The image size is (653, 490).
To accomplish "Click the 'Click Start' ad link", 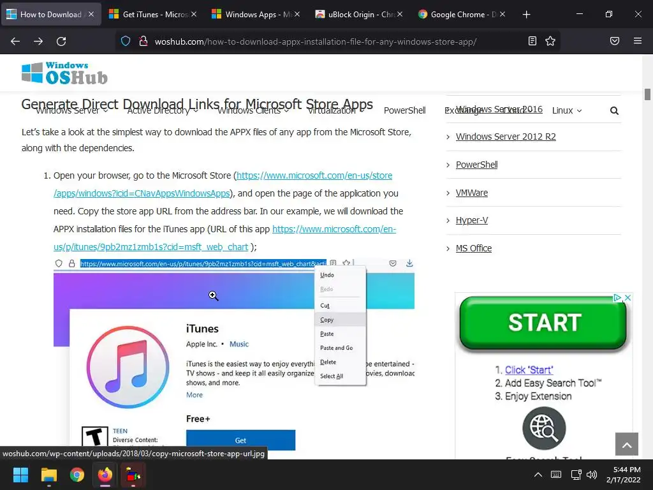I will pos(529,370).
